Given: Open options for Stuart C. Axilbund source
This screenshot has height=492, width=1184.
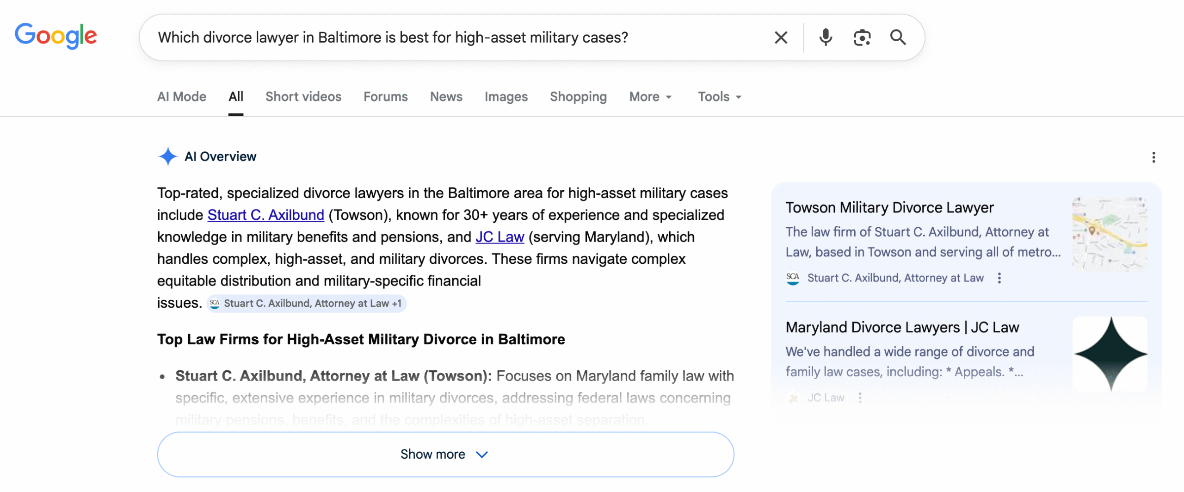Looking at the screenshot, I should 999,278.
